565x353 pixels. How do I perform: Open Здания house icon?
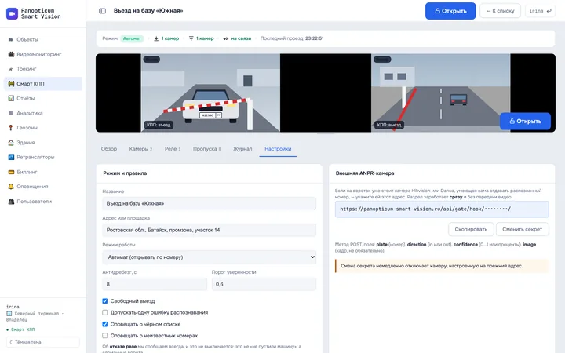11,142
